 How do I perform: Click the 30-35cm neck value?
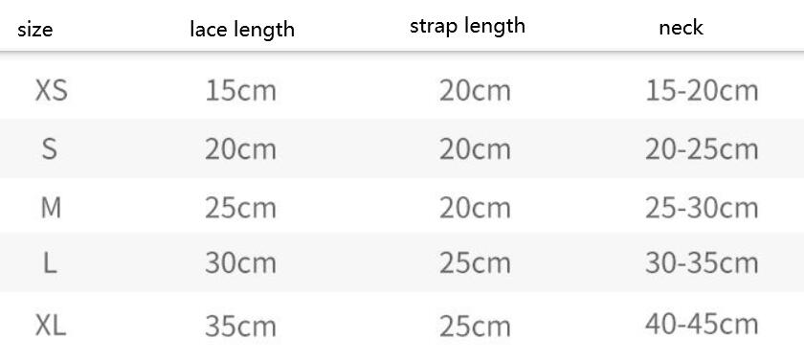coord(702,263)
